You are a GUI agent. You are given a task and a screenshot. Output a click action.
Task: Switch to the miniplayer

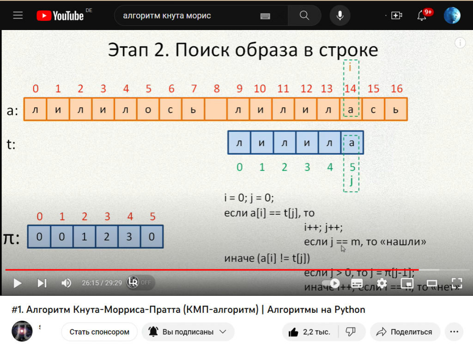point(407,283)
